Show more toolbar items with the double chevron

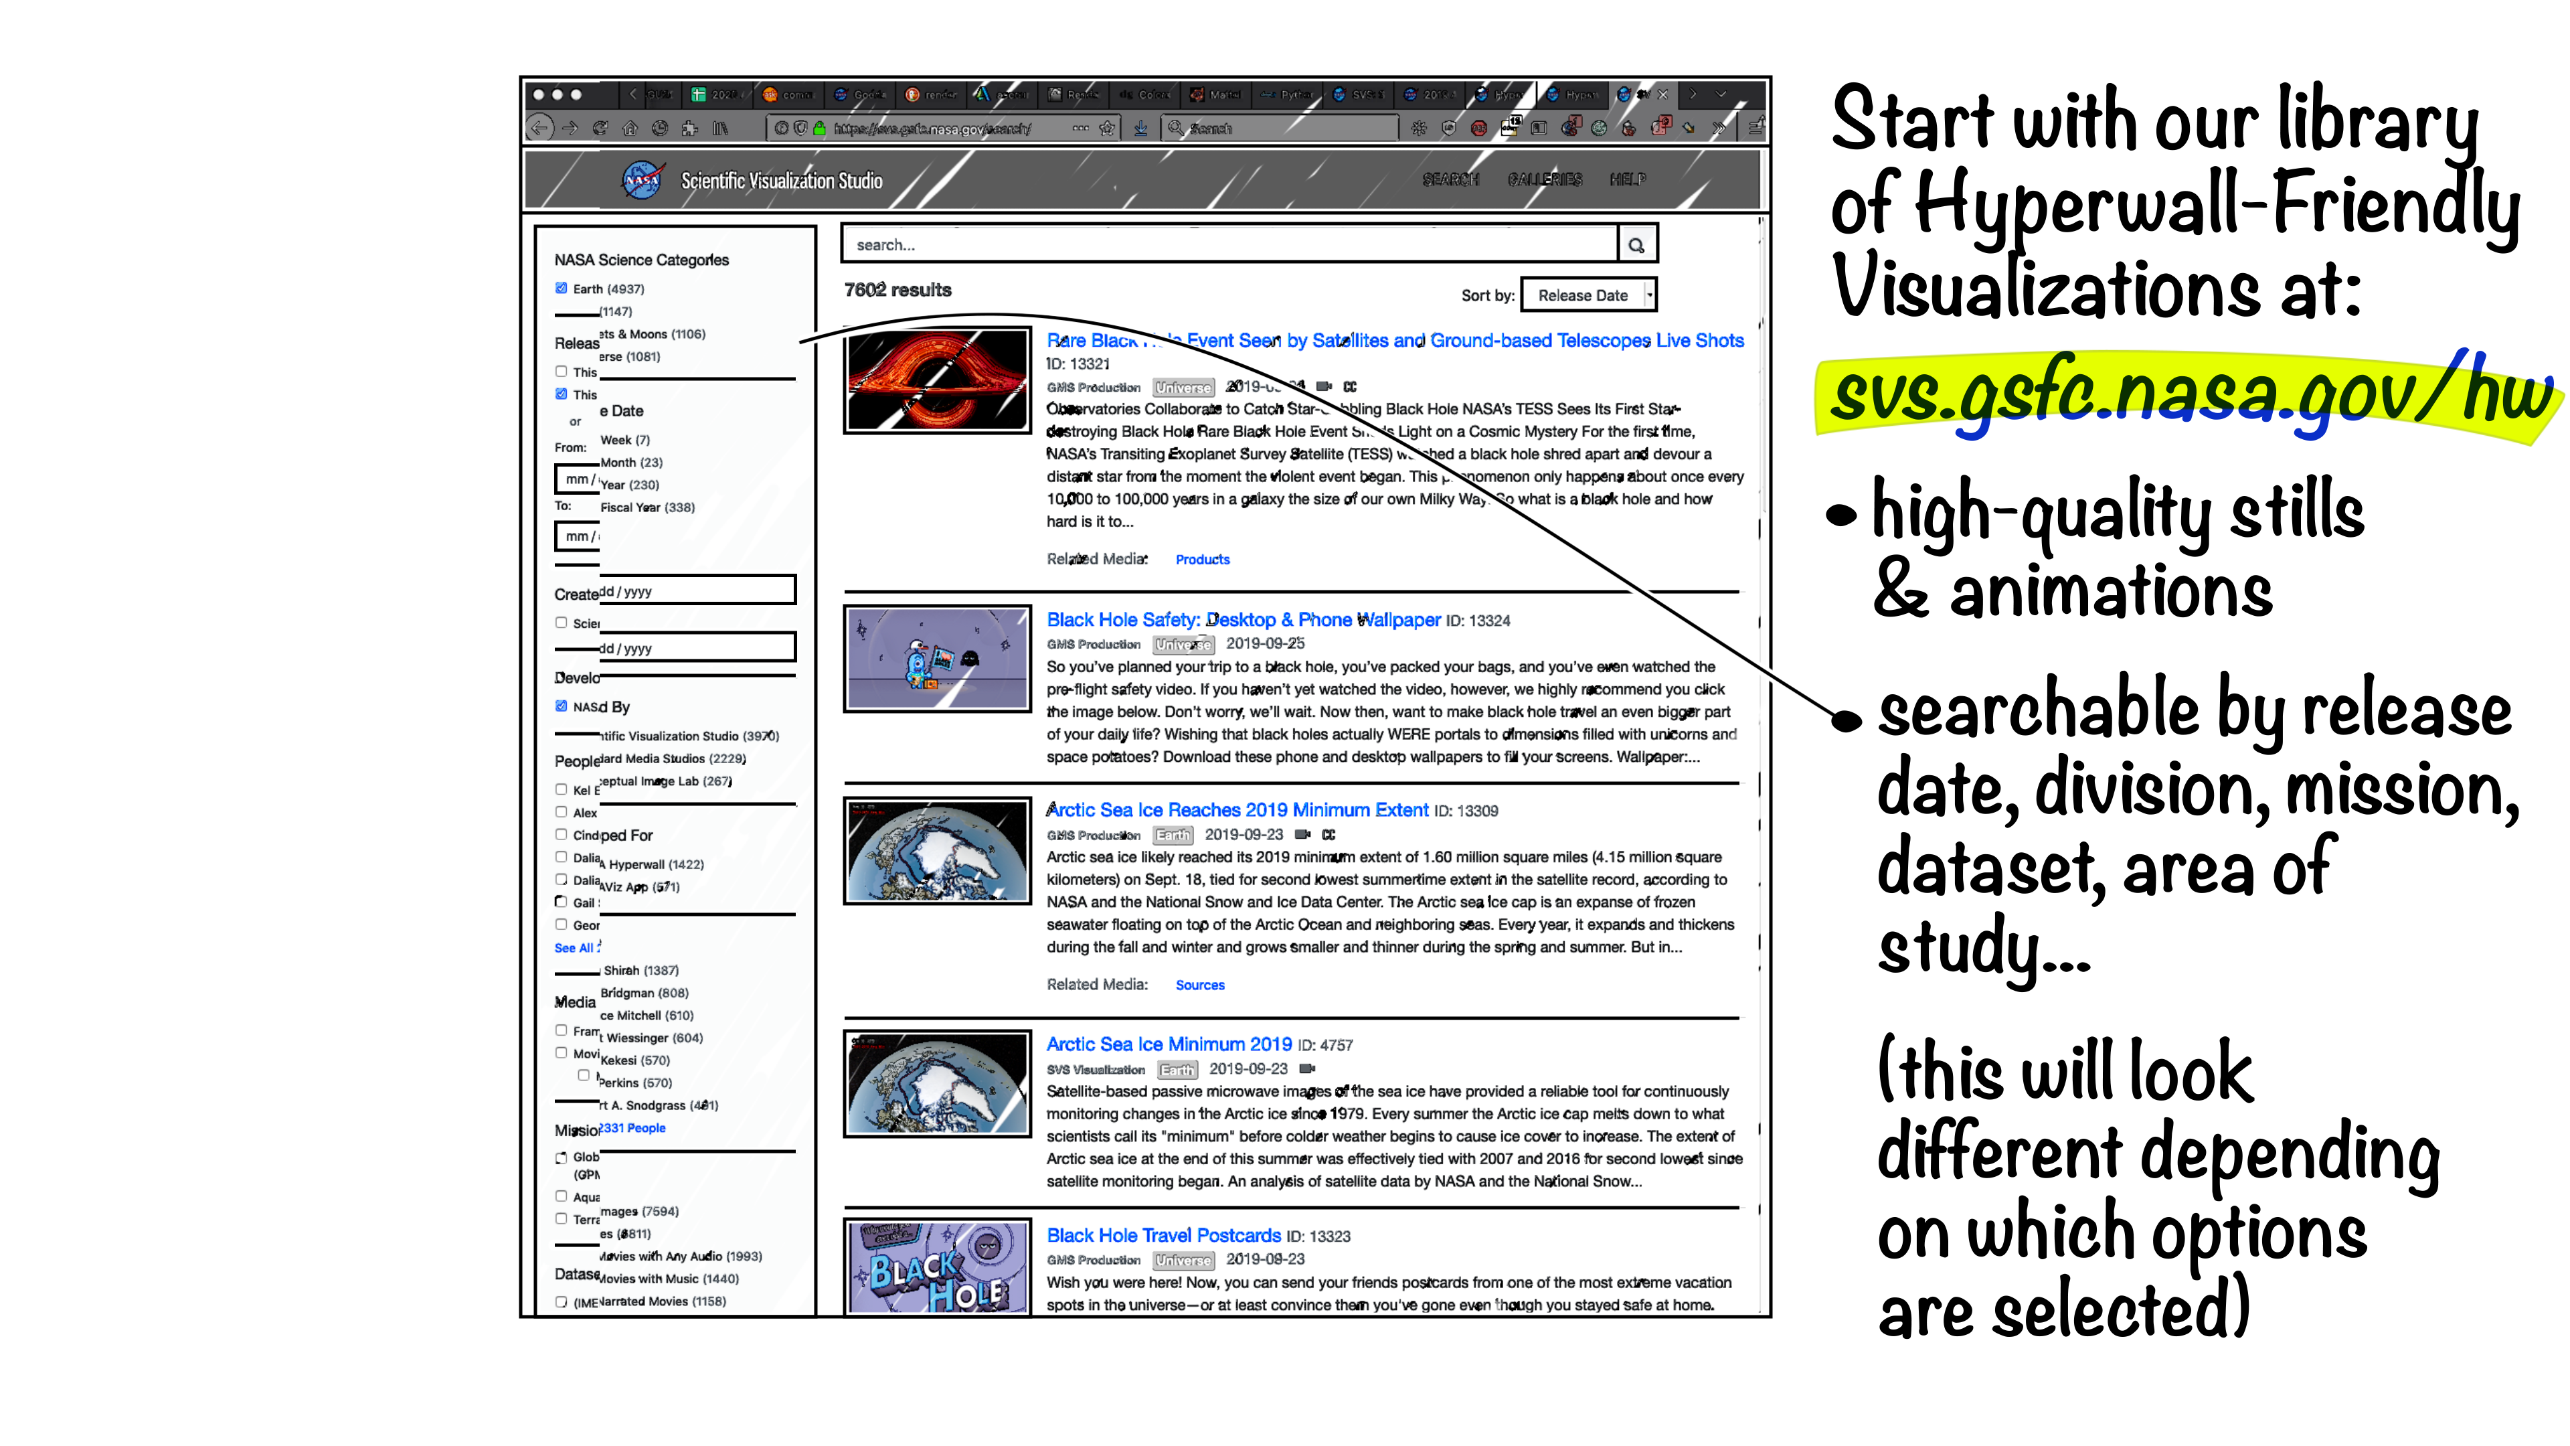click(x=1718, y=128)
